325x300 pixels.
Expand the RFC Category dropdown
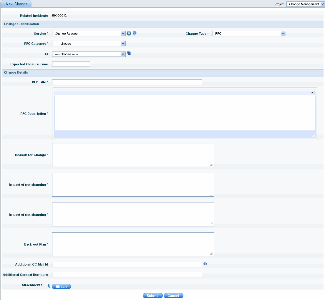(89, 44)
